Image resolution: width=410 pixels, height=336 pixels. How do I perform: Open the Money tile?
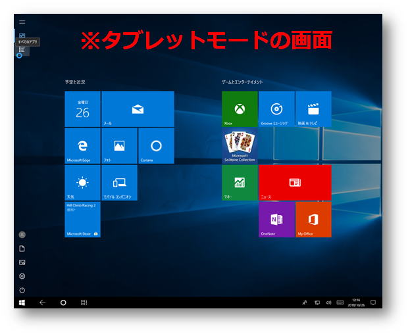point(240,183)
